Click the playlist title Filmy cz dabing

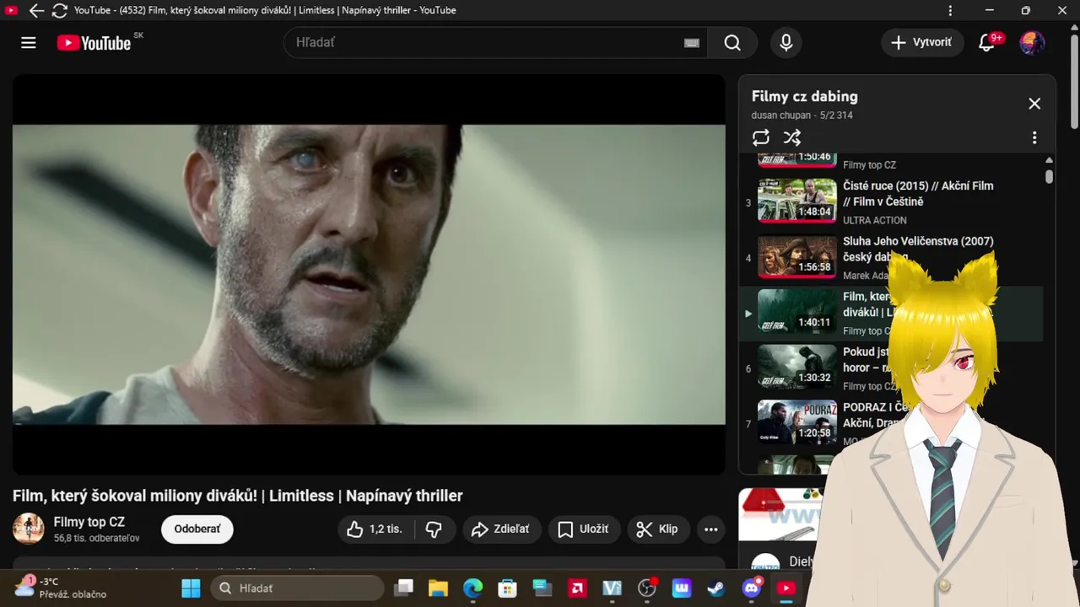coord(804,96)
